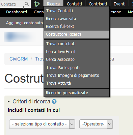Follow the CiviCRM breadcrumb link
Viewport: 133px width, 135px height.
coord(19,59)
